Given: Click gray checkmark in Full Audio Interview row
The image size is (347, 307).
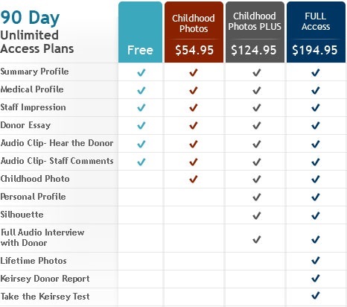Looking at the screenshot, I should click(257, 239).
